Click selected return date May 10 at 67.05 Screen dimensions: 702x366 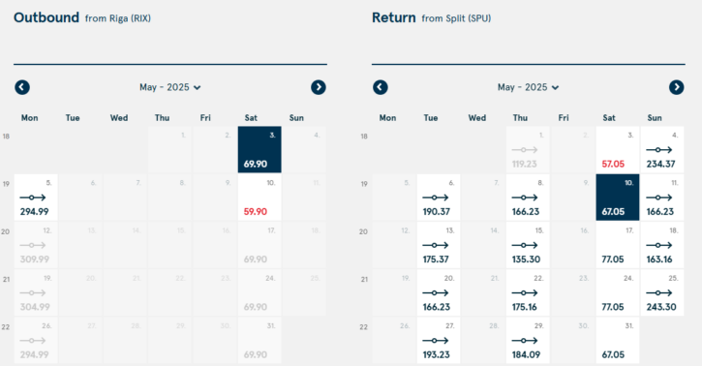tap(618, 198)
